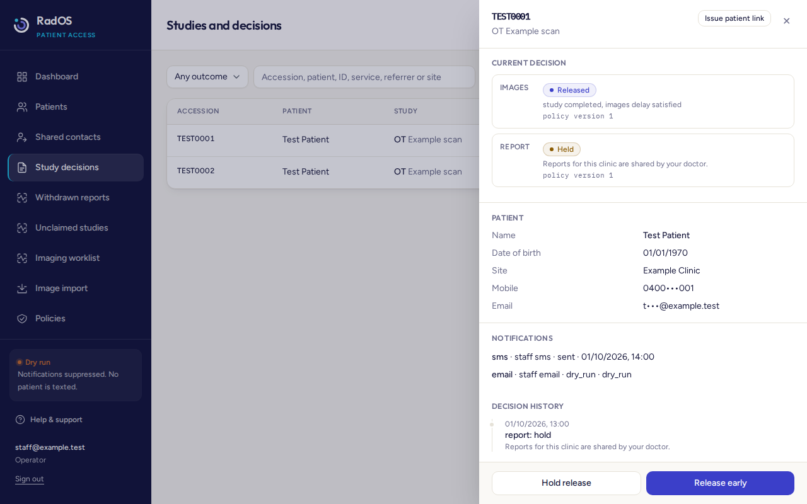Click the ACCESSION column header

click(198, 111)
